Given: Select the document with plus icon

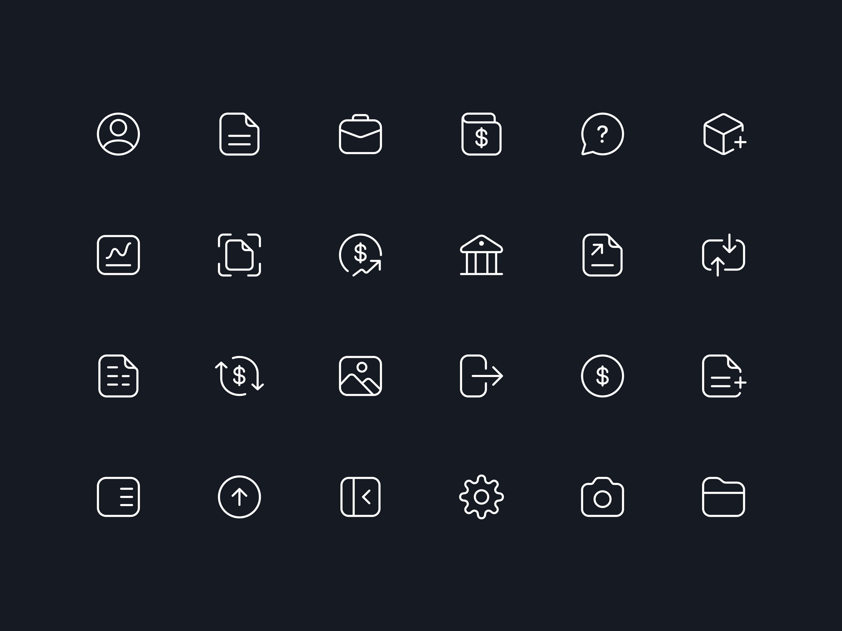Looking at the screenshot, I should [724, 376].
